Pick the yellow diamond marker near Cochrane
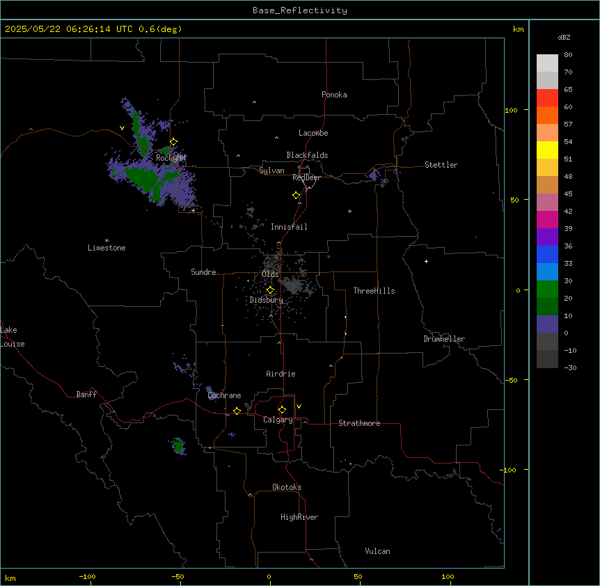Screen dimensions: 600x586 coord(237,411)
